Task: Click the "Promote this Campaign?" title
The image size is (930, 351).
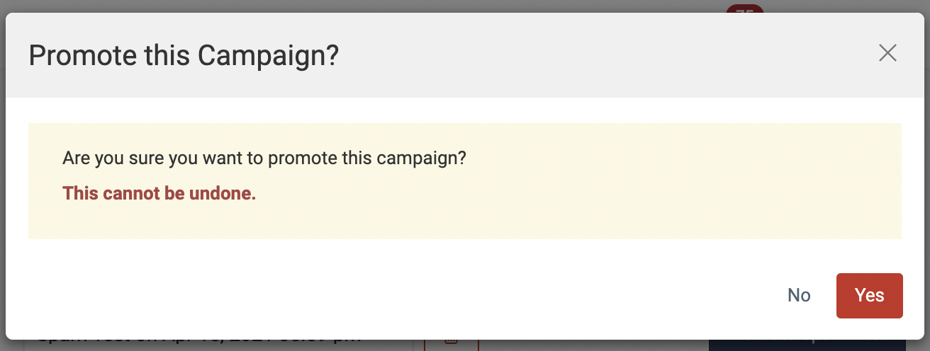Action: [x=184, y=55]
